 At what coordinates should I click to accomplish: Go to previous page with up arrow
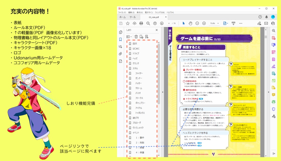(x=155, y=24)
